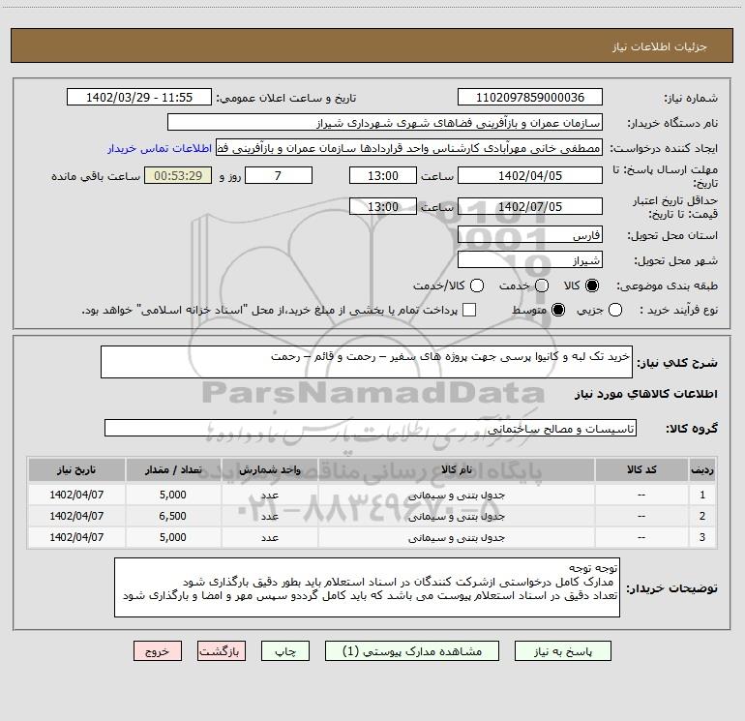Click the جدول بتنی و سیمانی name in row 3

tap(456, 537)
